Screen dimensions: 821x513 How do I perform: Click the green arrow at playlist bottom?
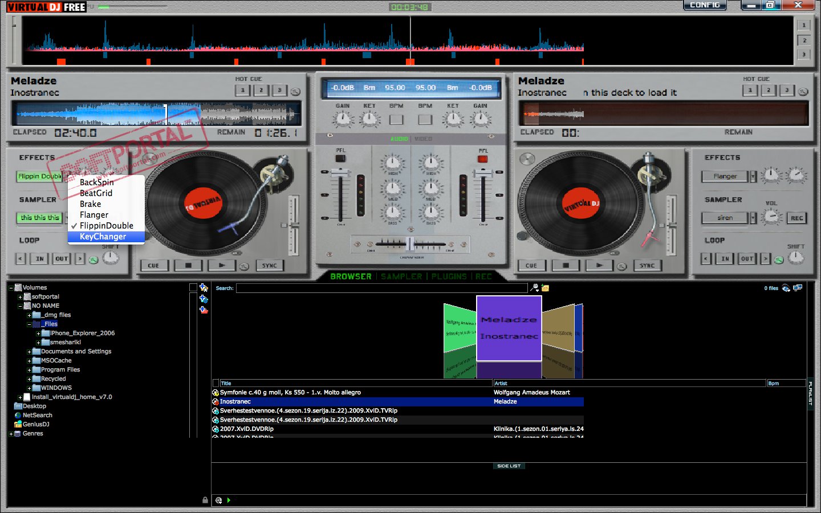229,500
